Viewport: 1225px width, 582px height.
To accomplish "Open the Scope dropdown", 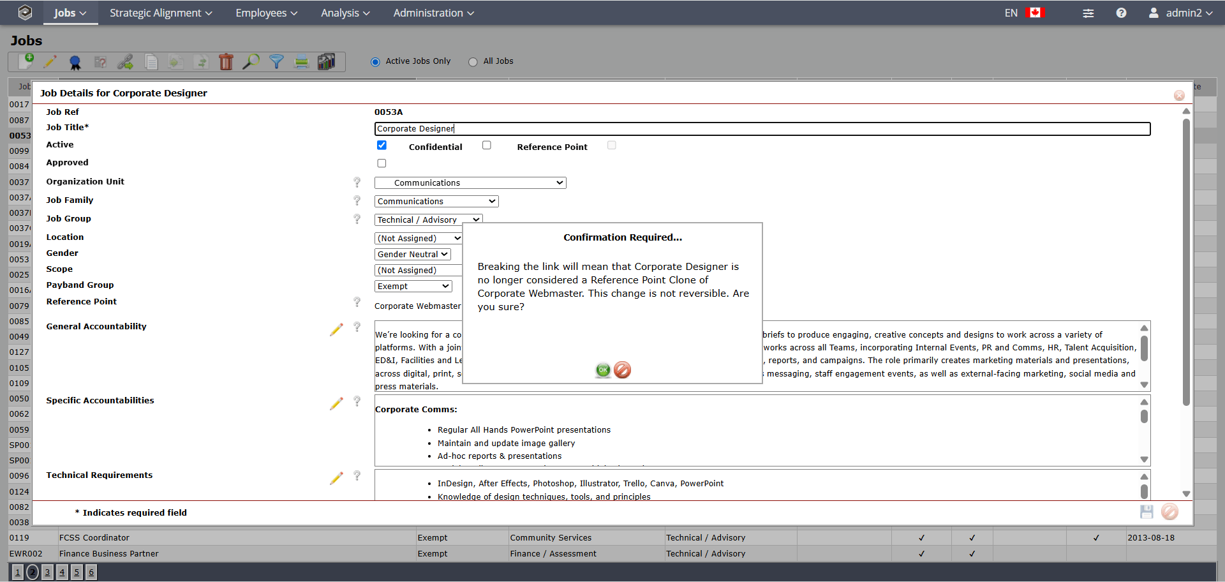I will click(419, 271).
